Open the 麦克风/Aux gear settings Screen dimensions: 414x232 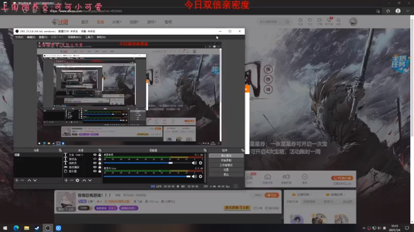pos(201,176)
